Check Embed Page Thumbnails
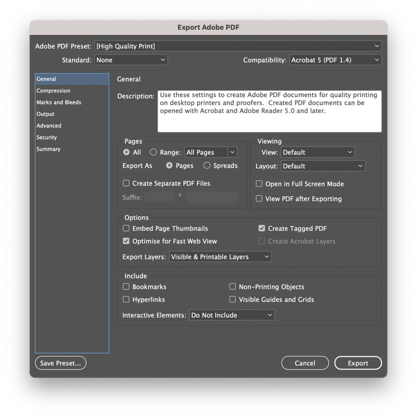Image resolution: width=417 pixels, height=417 pixels. click(126, 228)
